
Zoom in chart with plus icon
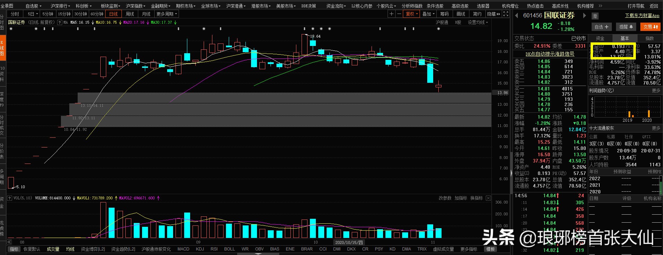[x=391, y=14]
